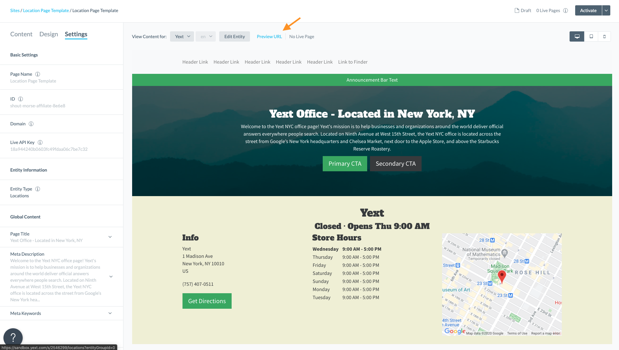The height and width of the screenshot is (350, 619).
Task: Open the help question mark bubble
Action: point(13,337)
